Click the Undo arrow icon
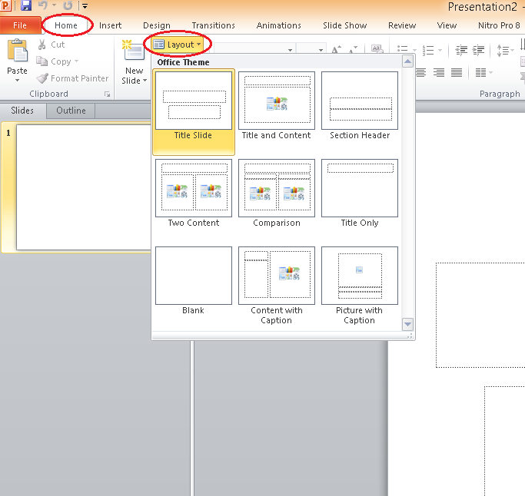Image resolution: width=525 pixels, height=496 pixels. click(x=45, y=6)
